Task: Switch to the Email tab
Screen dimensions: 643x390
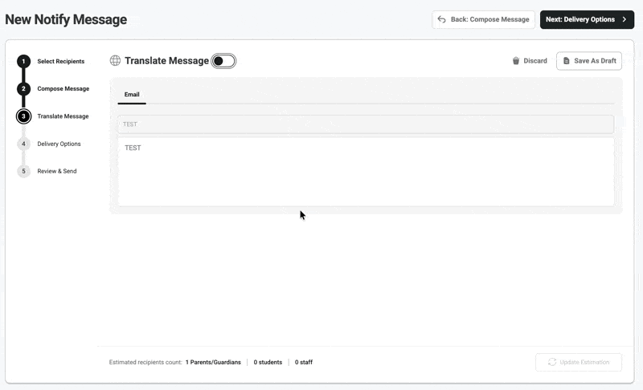Action: tap(132, 95)
